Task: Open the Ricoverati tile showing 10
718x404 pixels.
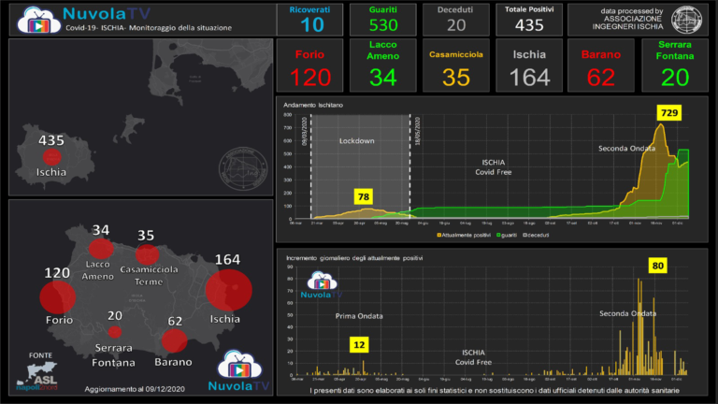Action: click(309, 19)
